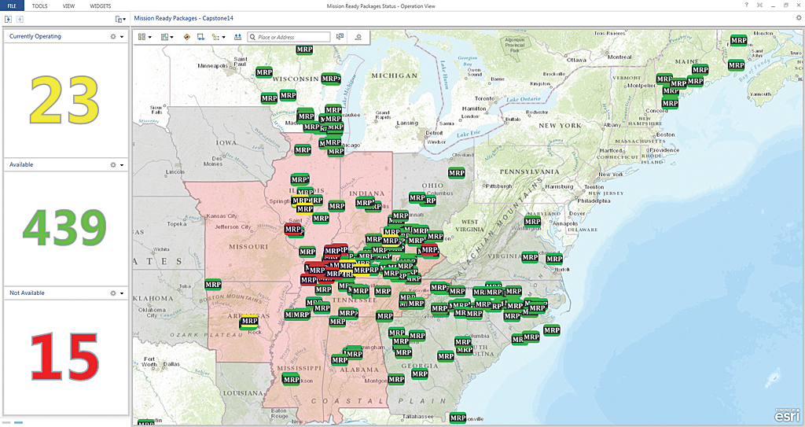This screenshot has width=805, height=427.
Task: Toggle full screen mode icon in title bar
Action: (x=760, y=6)
